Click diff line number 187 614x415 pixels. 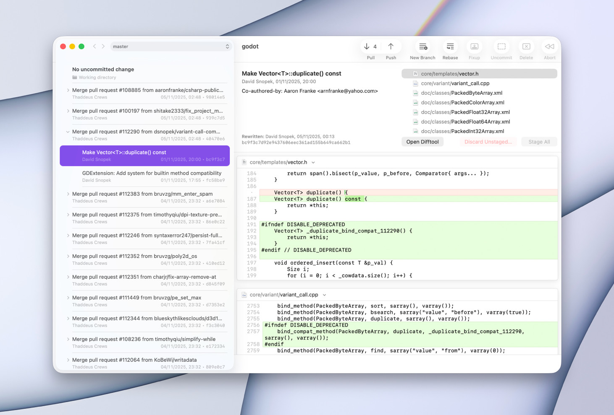252,199
